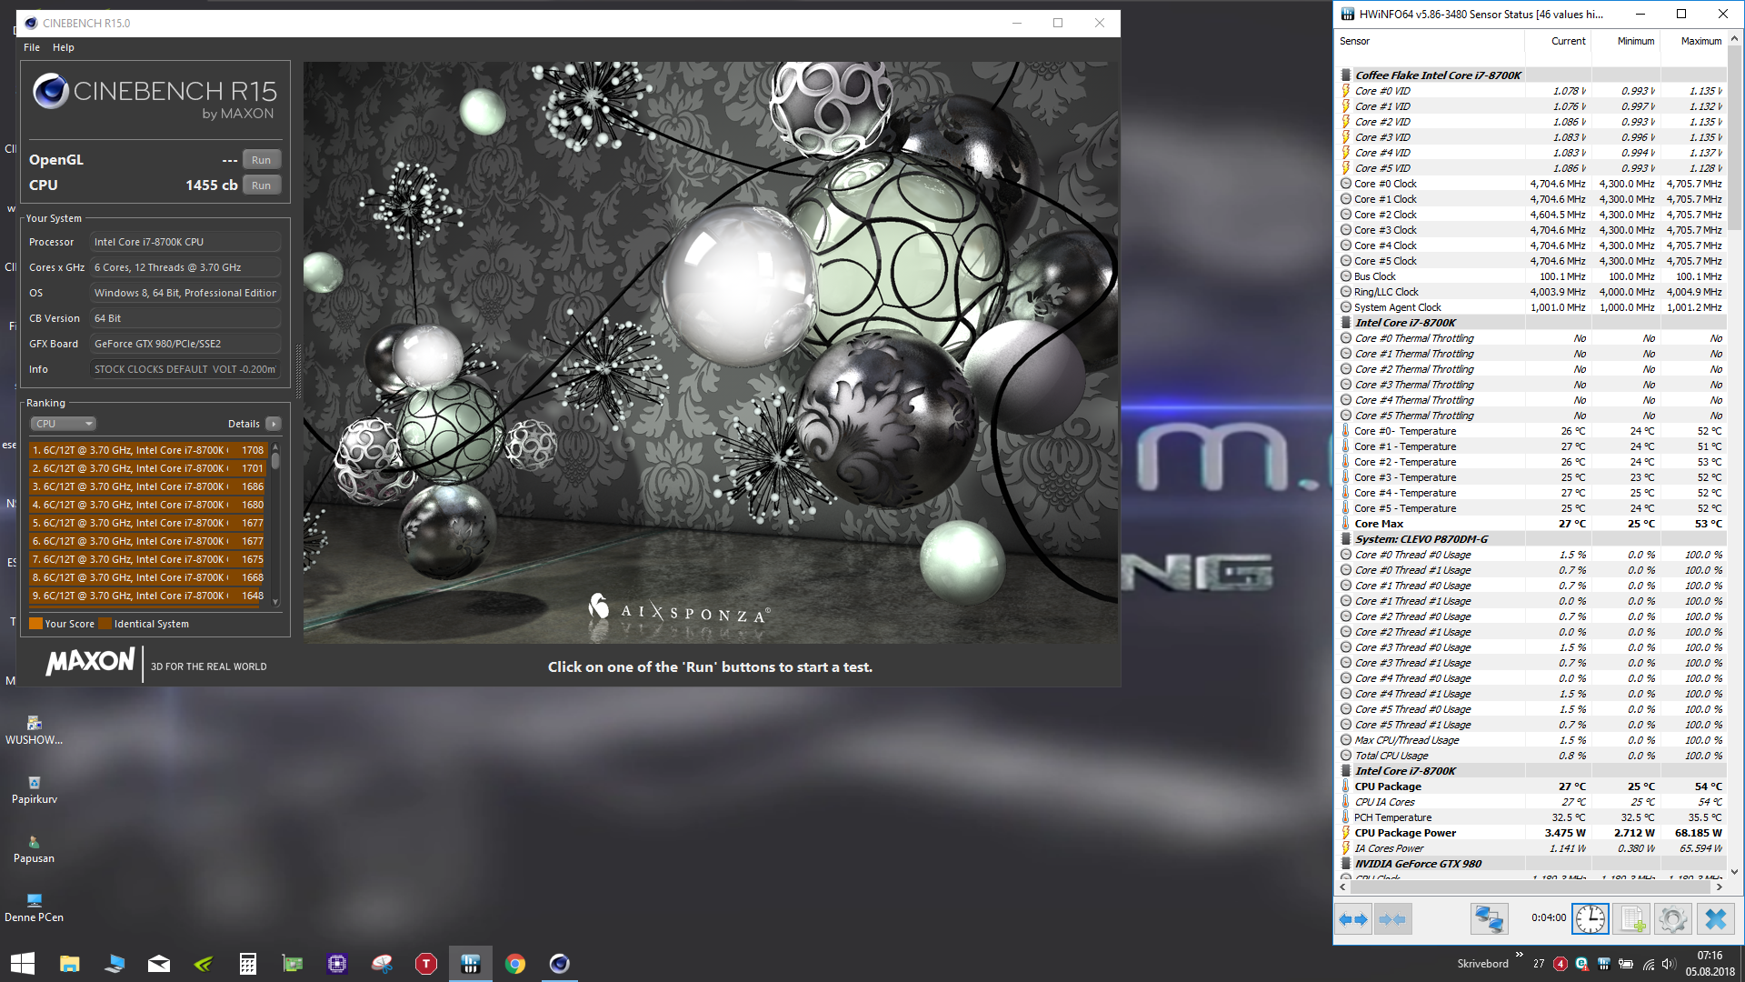The image size is (1745, 982).
Task: Click ranking list scrollbar down arrow
Action: pos(275,602)
